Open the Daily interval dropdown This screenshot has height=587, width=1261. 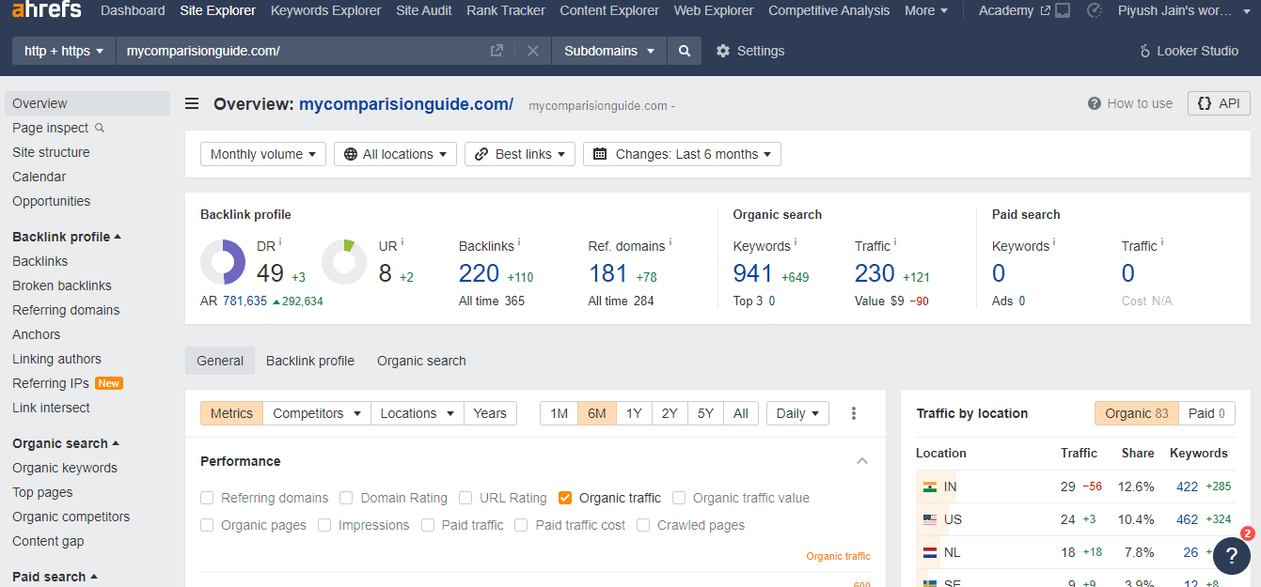[x=797, y=413]
